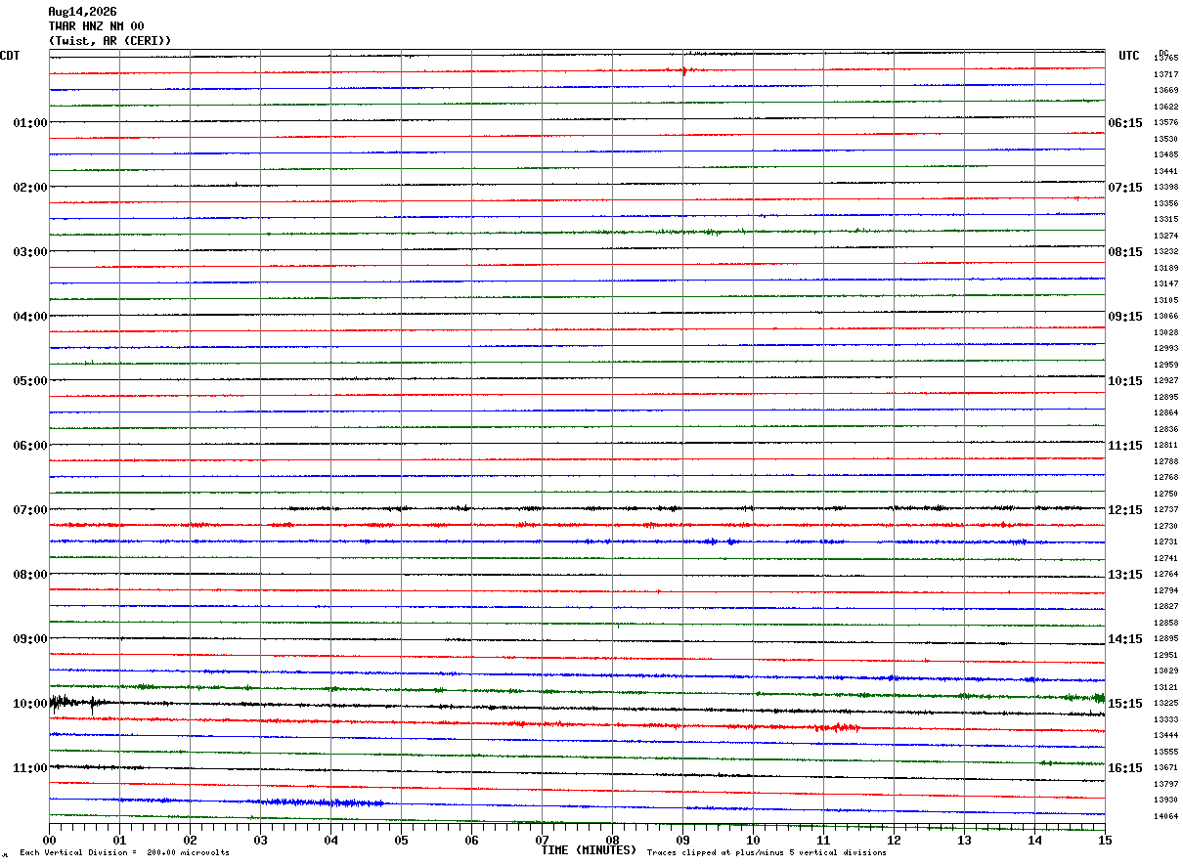The width and height of the screenshot is (1183, 866).
Task: Click the DC offset value 12764
Action: pos(1165,575)
